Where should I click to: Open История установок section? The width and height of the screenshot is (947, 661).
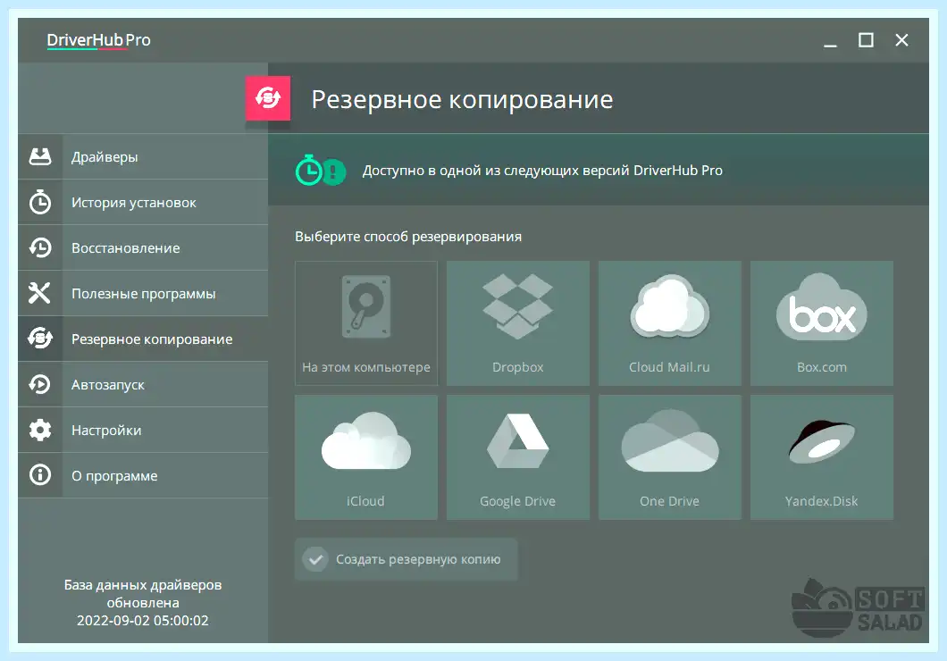tap(143, 202)
